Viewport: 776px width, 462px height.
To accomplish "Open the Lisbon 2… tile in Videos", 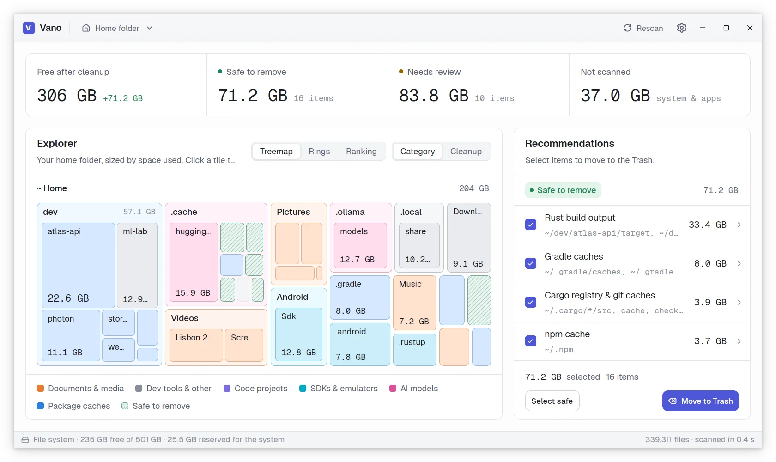I will (196, 345).
